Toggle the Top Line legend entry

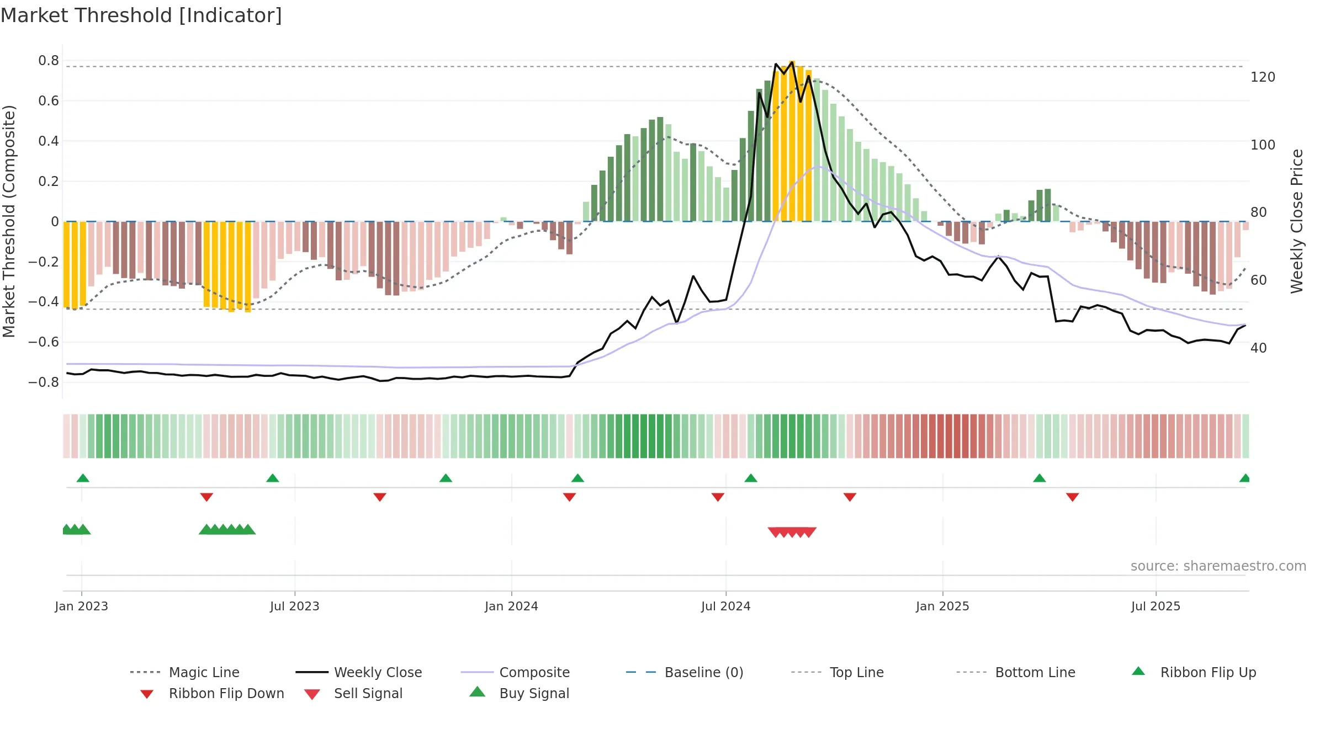tap(837, 672)
